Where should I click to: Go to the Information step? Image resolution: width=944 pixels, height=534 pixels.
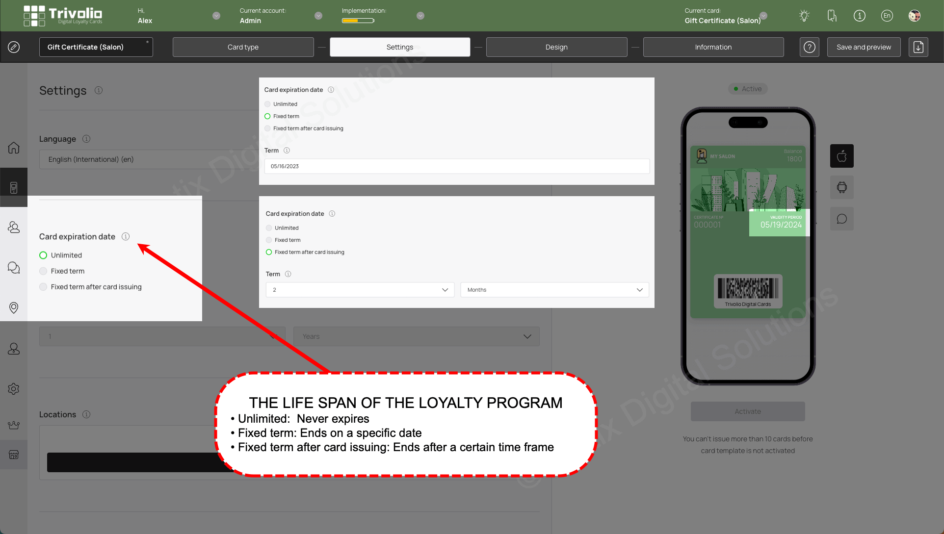click(713, 47)
